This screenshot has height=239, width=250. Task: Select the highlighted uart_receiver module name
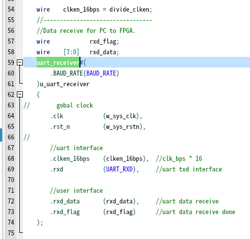pos(58,62)
